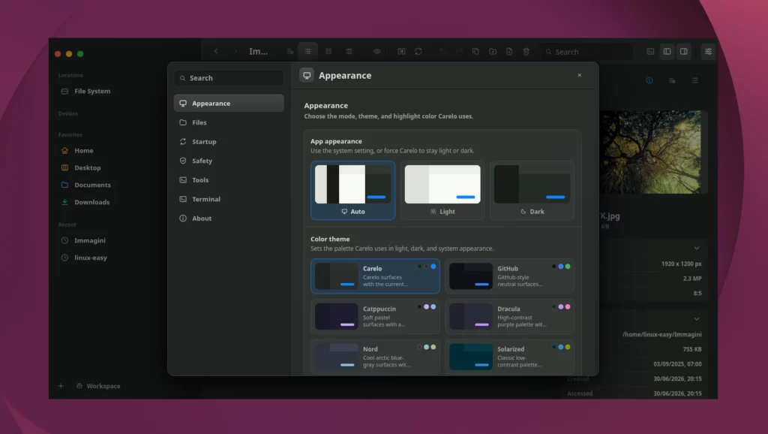This screenshot has width=768, height=434.
Task: Click the redo arrow in the toolbar
Action: pyautogui.click(x=460, y=51)
